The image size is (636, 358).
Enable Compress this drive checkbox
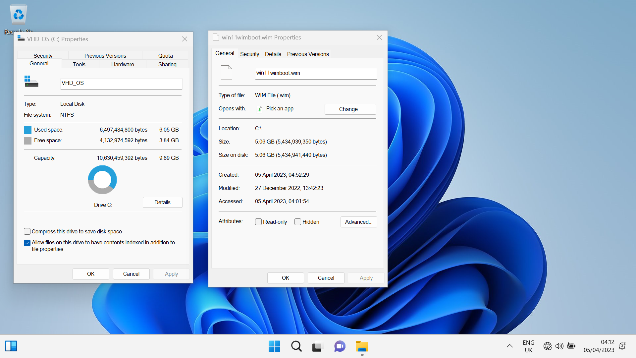(x=27, y=231)
